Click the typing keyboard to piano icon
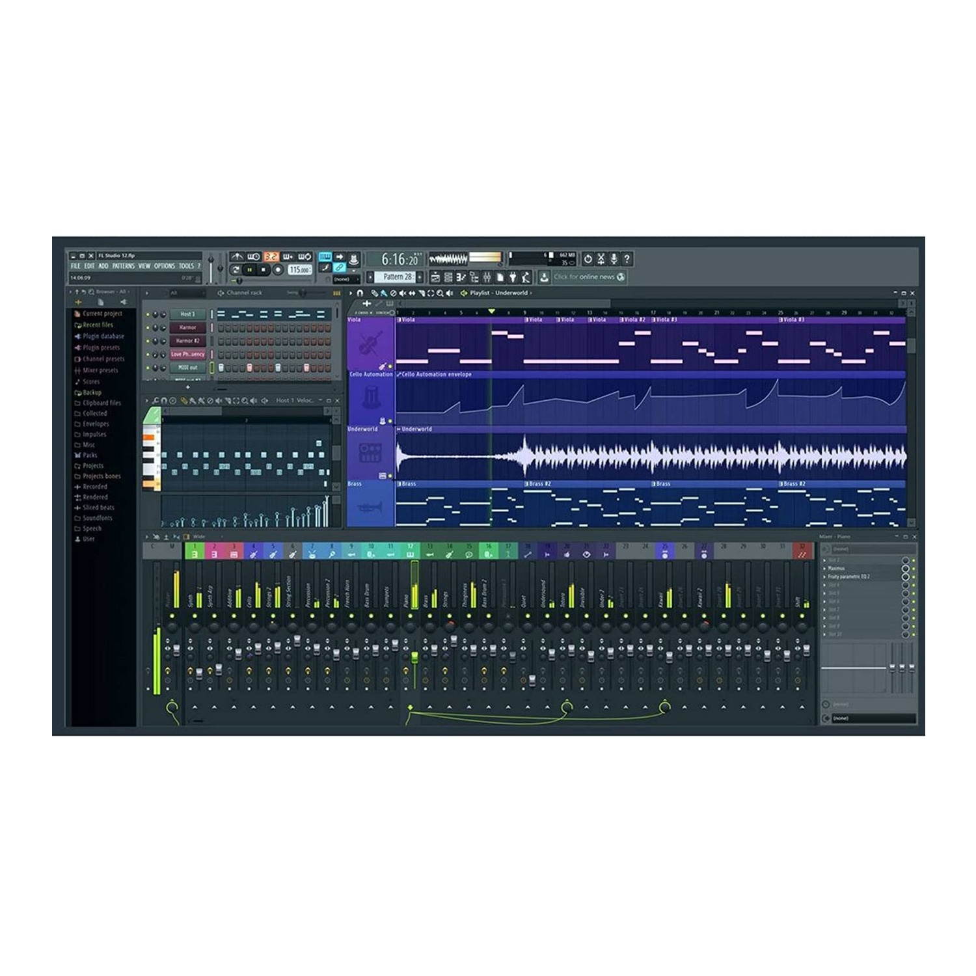976x976 pixels. pos(324,256)
